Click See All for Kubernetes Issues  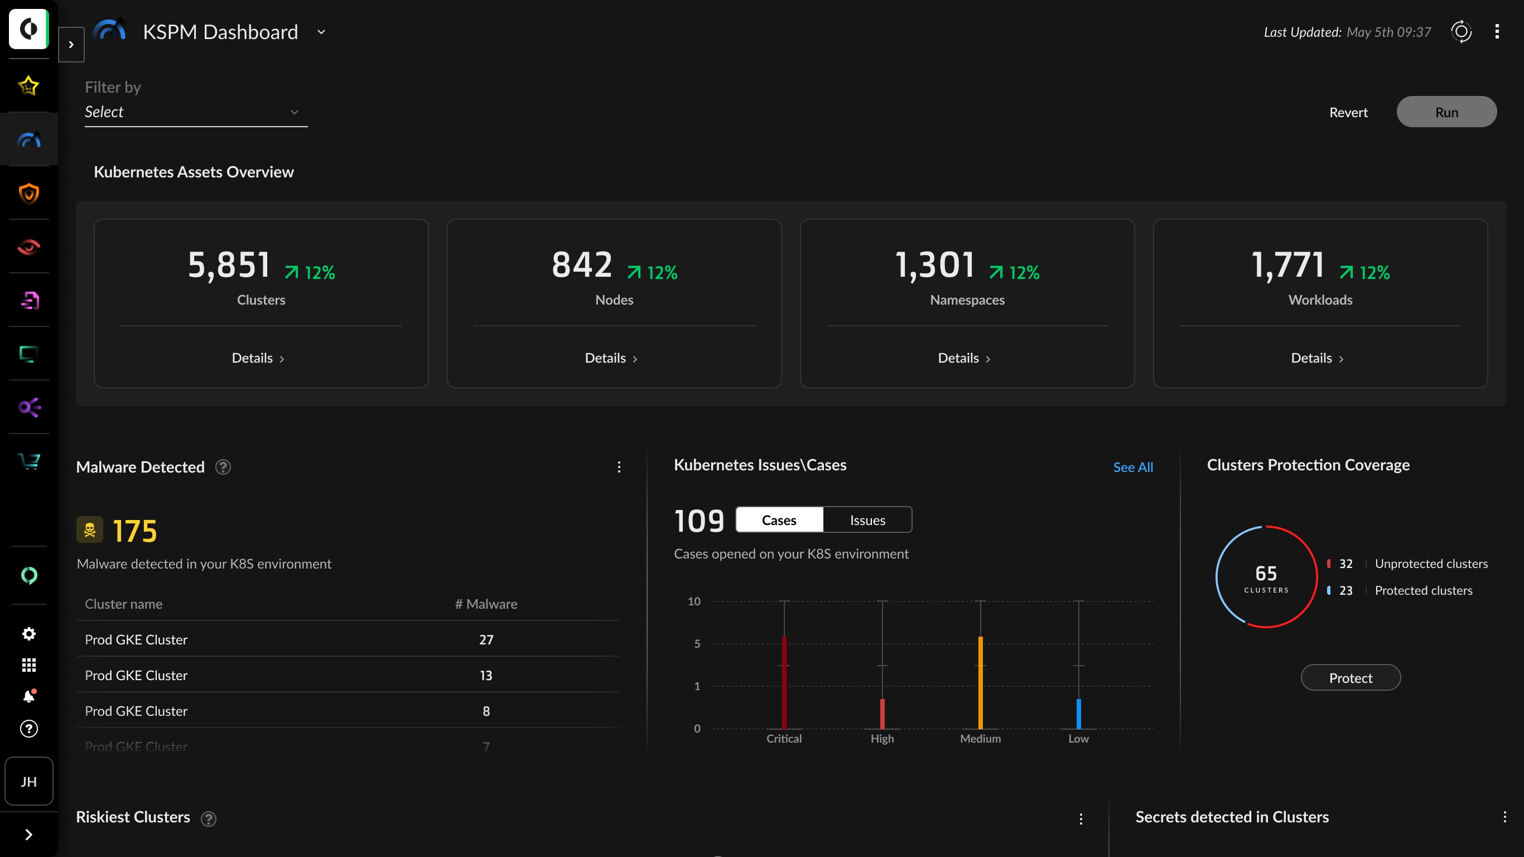[1134, 466]
